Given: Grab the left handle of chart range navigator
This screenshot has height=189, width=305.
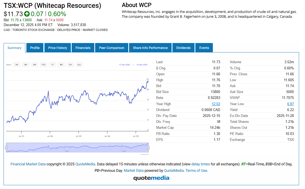Looking at the screenshot, I should (x=6, y=147).
